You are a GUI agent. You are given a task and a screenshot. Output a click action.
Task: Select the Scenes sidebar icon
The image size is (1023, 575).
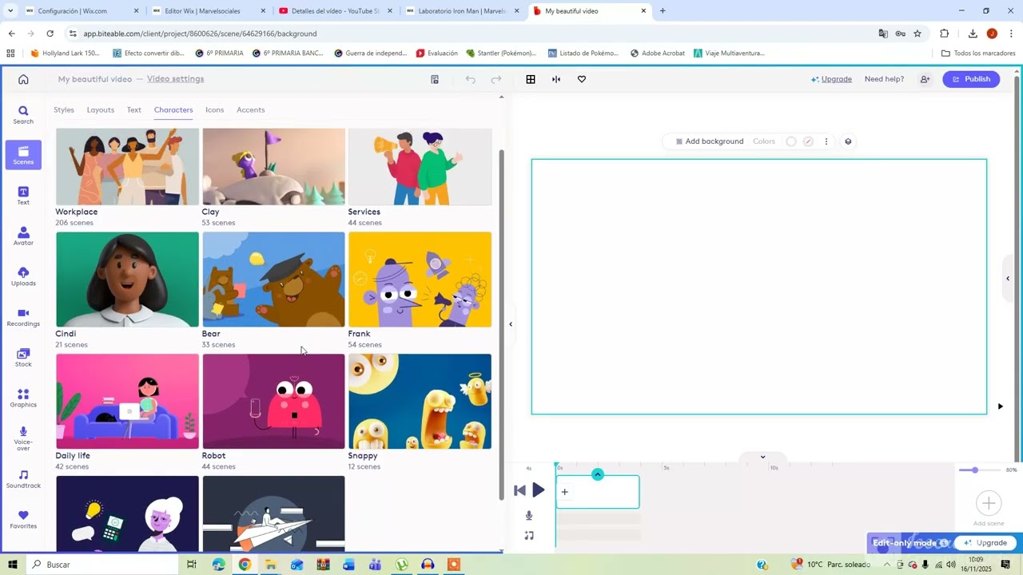tap(23, 155)
